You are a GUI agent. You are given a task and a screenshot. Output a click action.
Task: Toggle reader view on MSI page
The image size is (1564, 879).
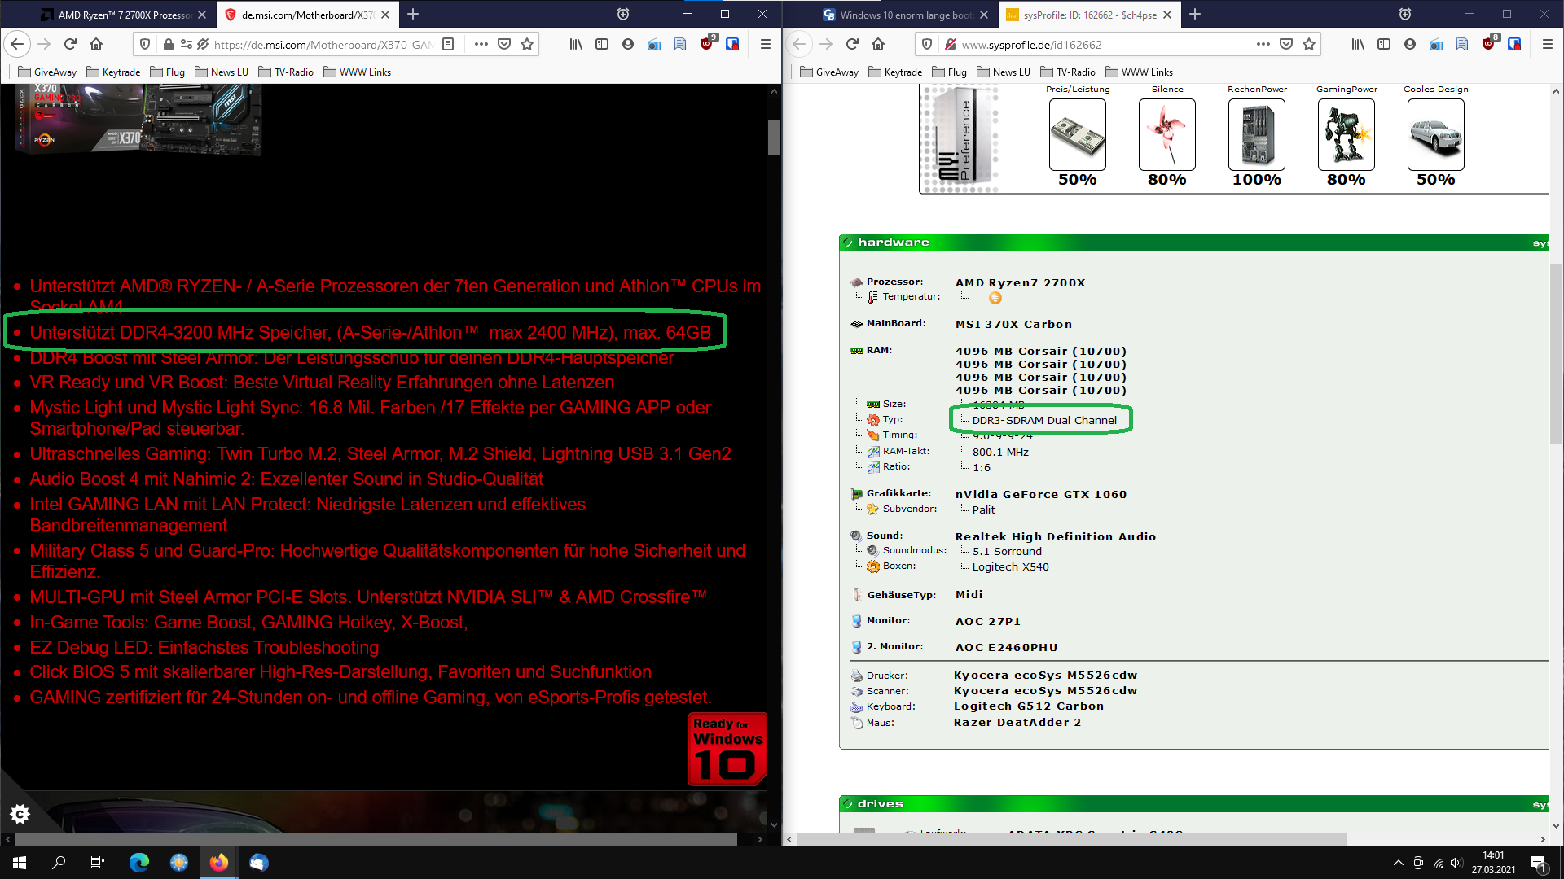[x=448, y=44]
